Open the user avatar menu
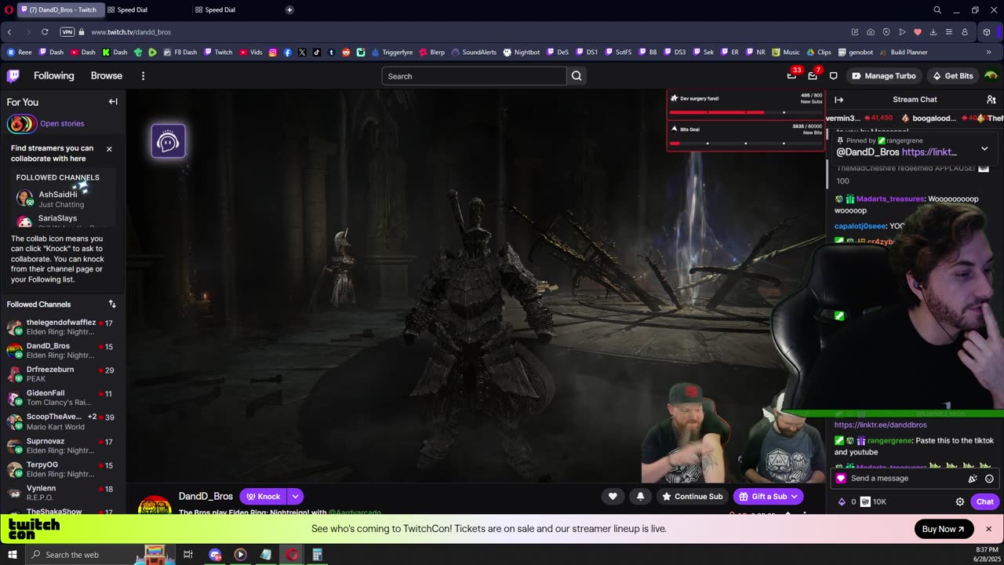Viewport: 1004px width, 565px height. (x=991, y=76)
